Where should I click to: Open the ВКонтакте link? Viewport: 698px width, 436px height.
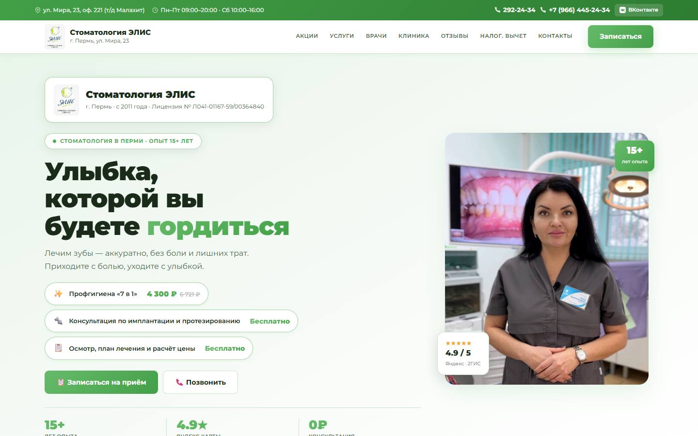[x=639, y=10]
